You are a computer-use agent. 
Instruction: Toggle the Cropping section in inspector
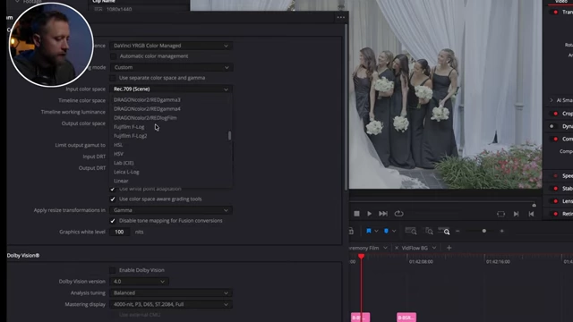(555, 114)
